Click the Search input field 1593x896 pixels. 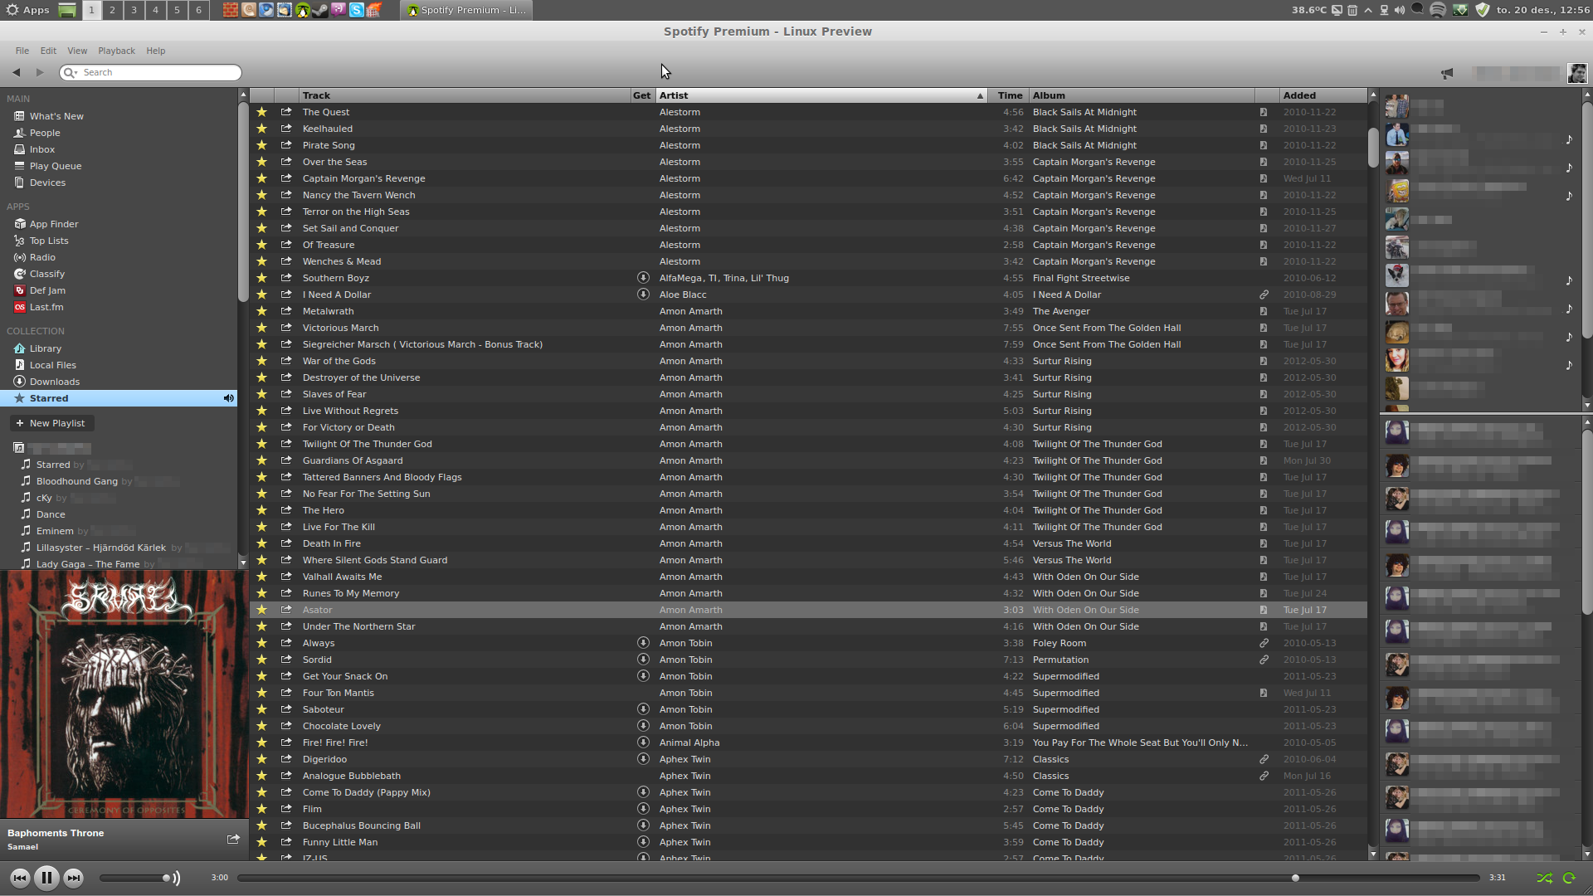pos(151,73)
